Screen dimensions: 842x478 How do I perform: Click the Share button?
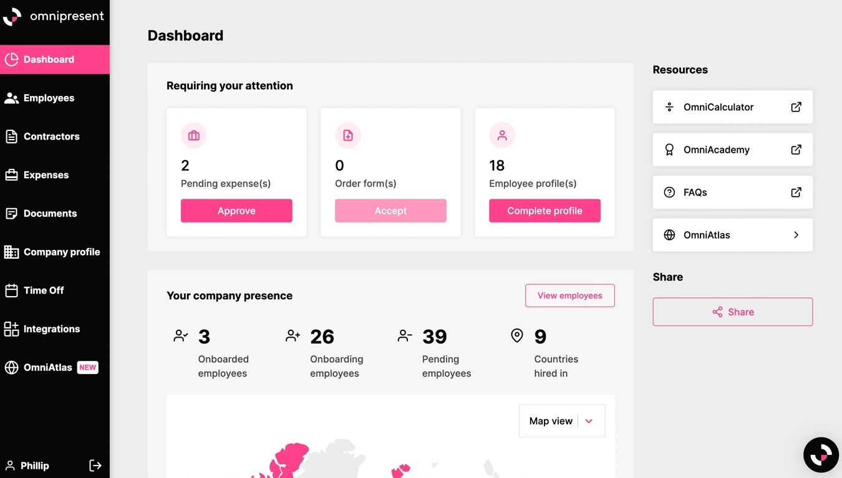[x=732, y=312]
